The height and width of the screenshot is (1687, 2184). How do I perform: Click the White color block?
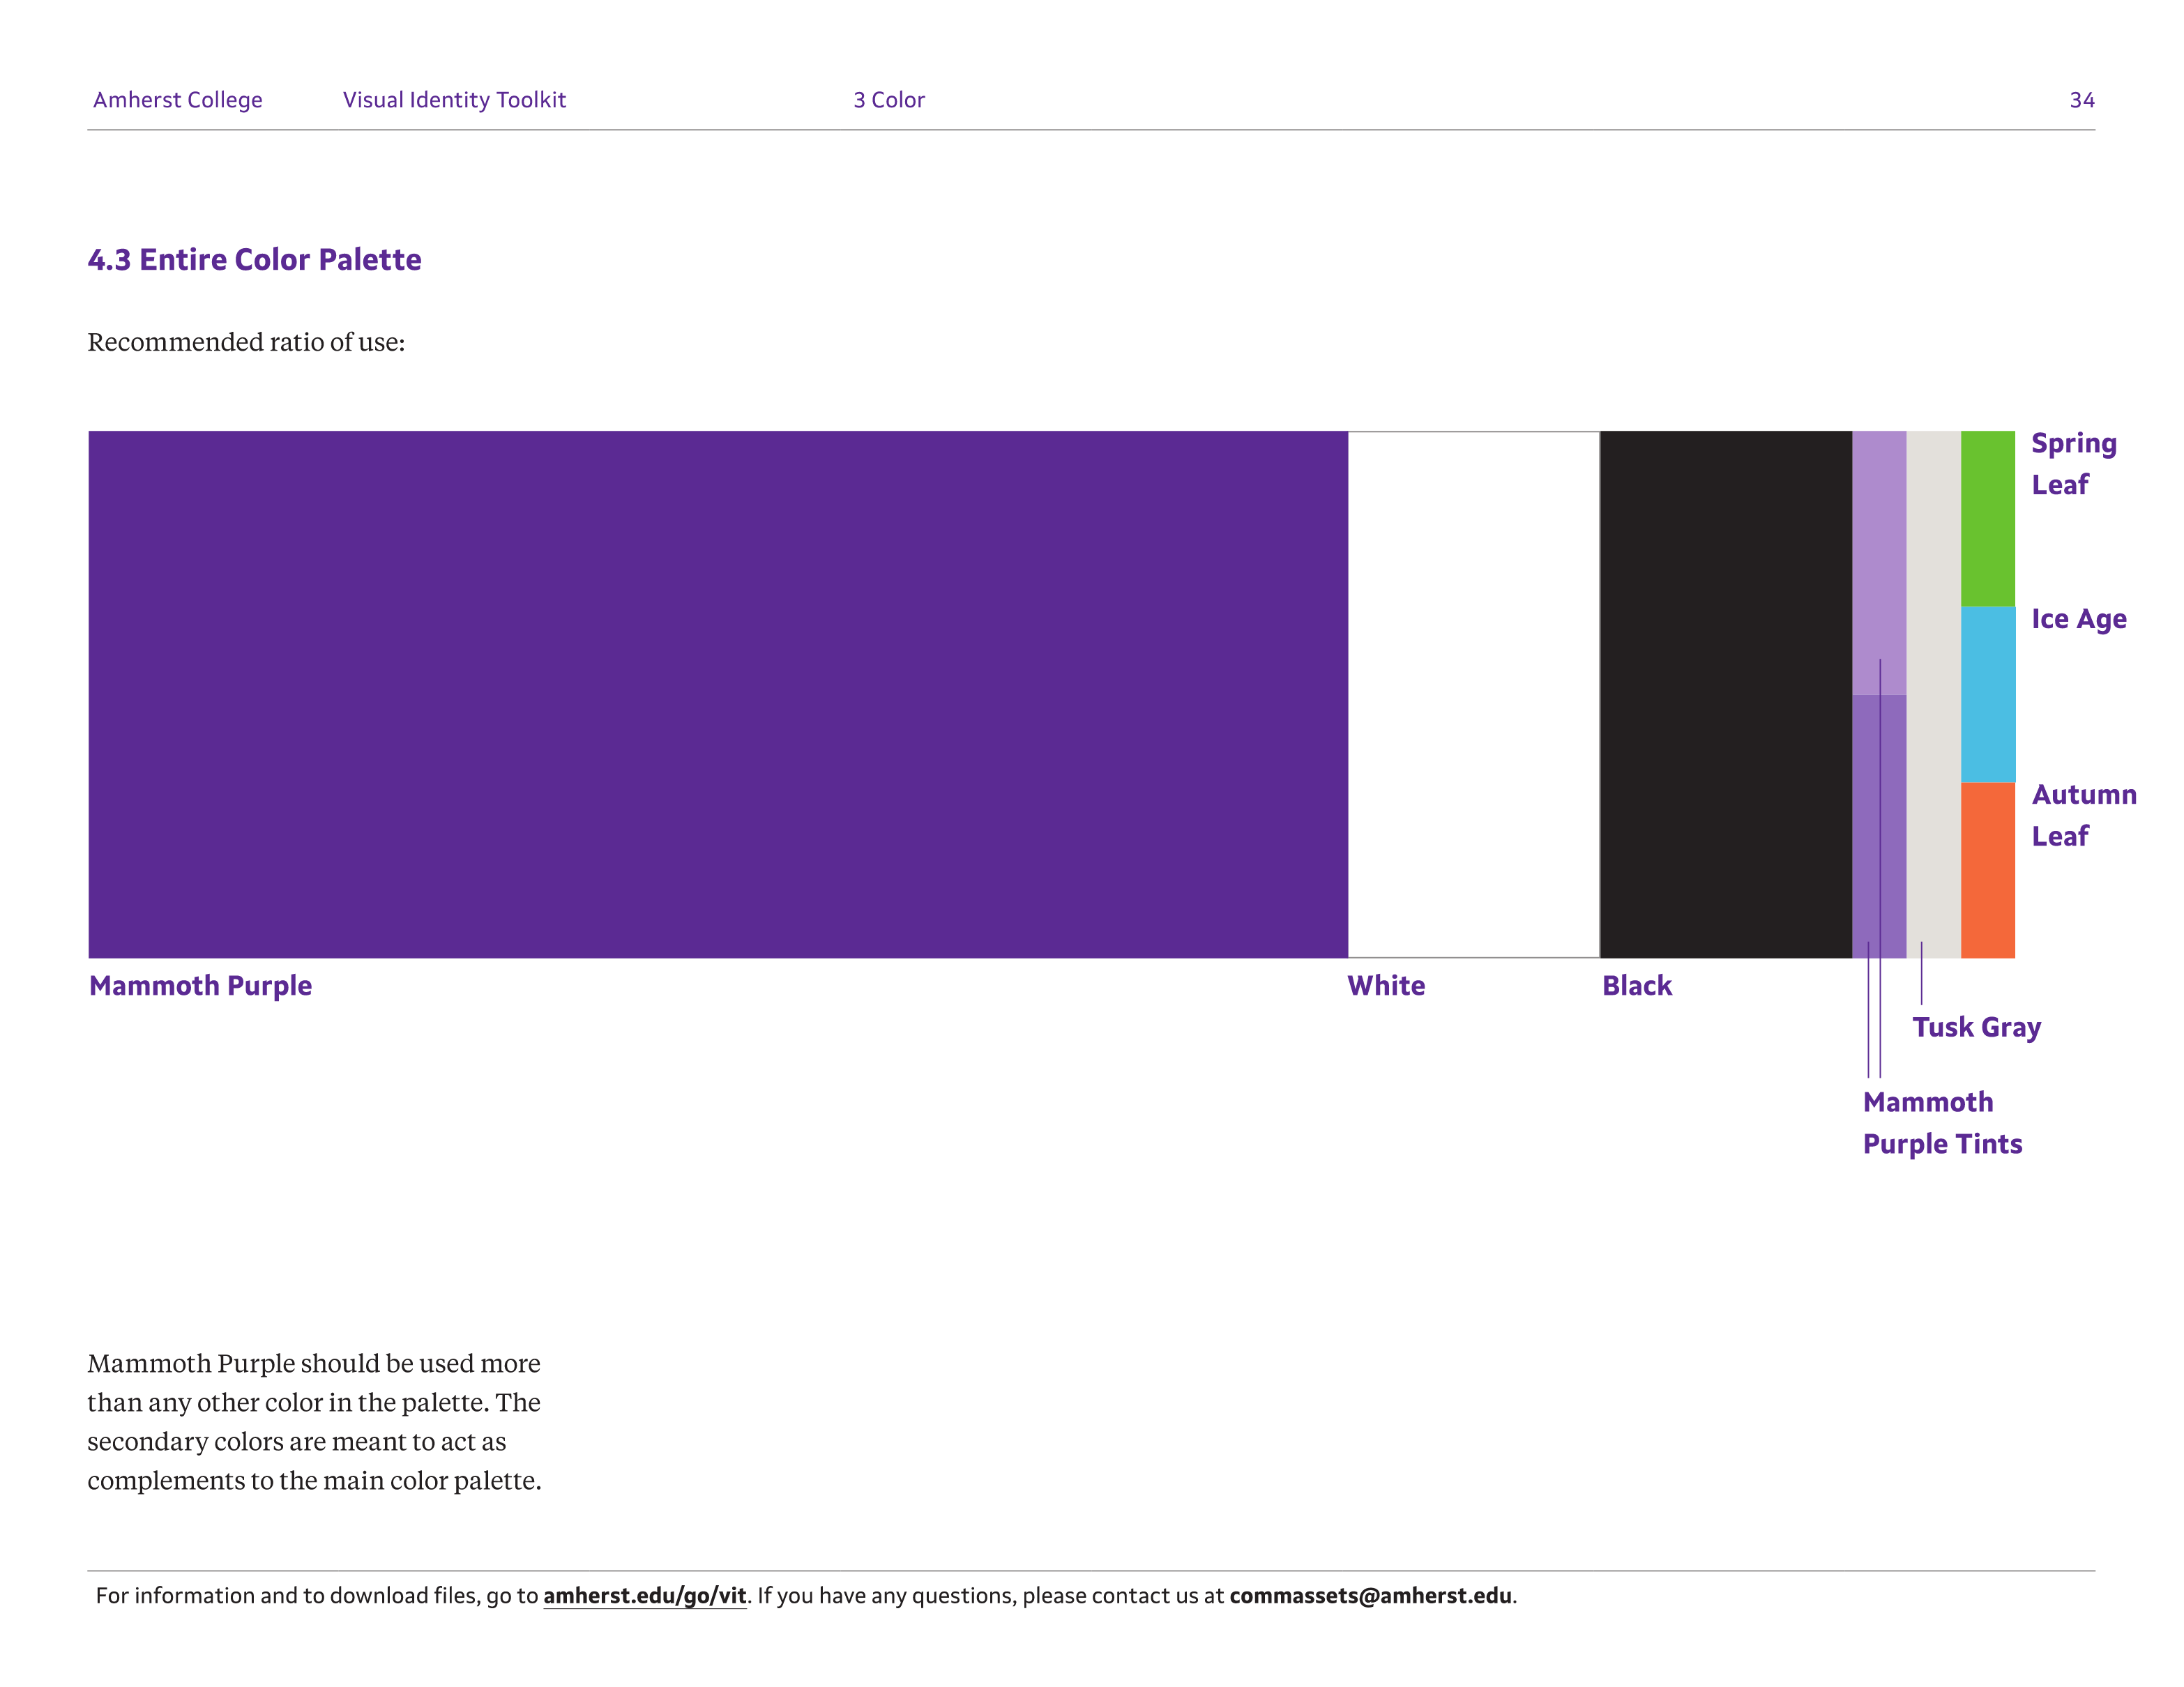point(1473,694)
